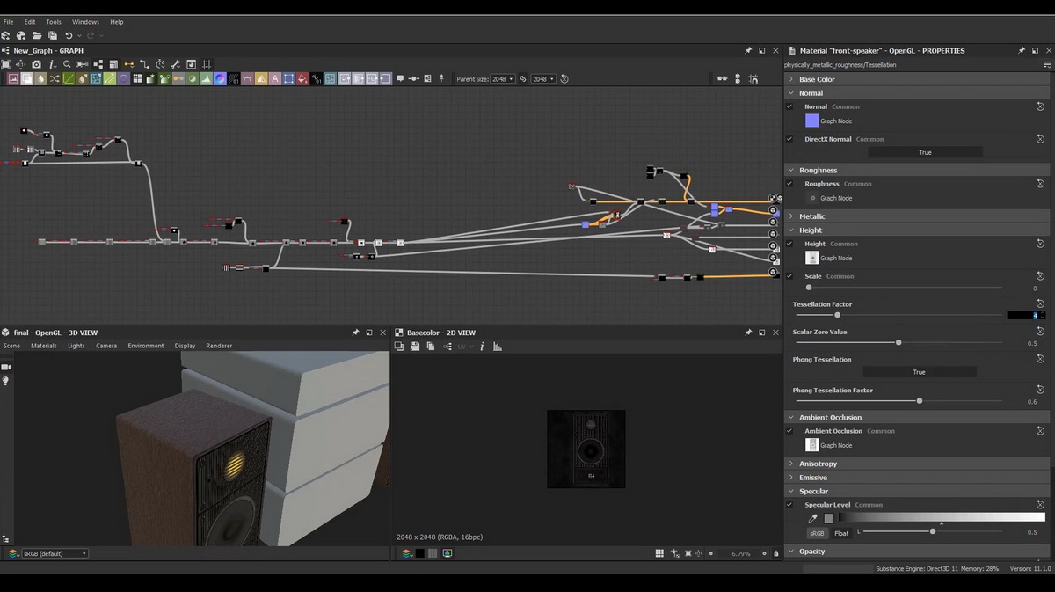The image size is (1055, 592).
Task: Toggle the Specular Level checkbox
Action: point(789,505)
